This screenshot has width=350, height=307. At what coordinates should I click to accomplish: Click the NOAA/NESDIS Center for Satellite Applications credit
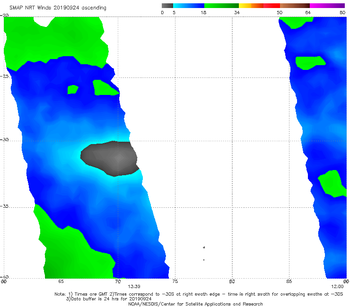[x=195, y=304]
